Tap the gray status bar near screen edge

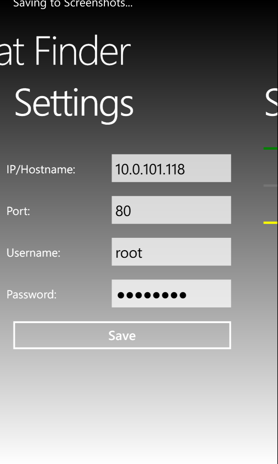click(x=270, y=186)
